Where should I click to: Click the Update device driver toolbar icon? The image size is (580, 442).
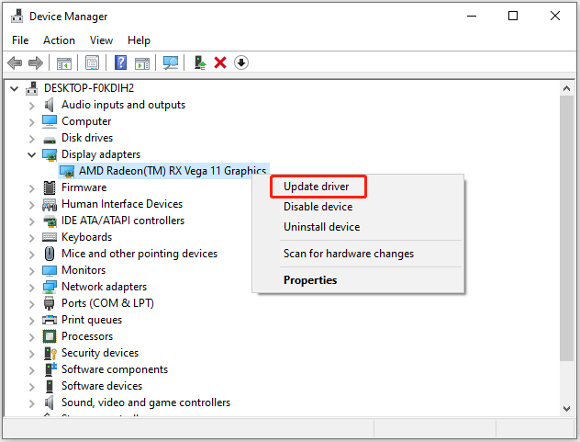coord(200,62)
